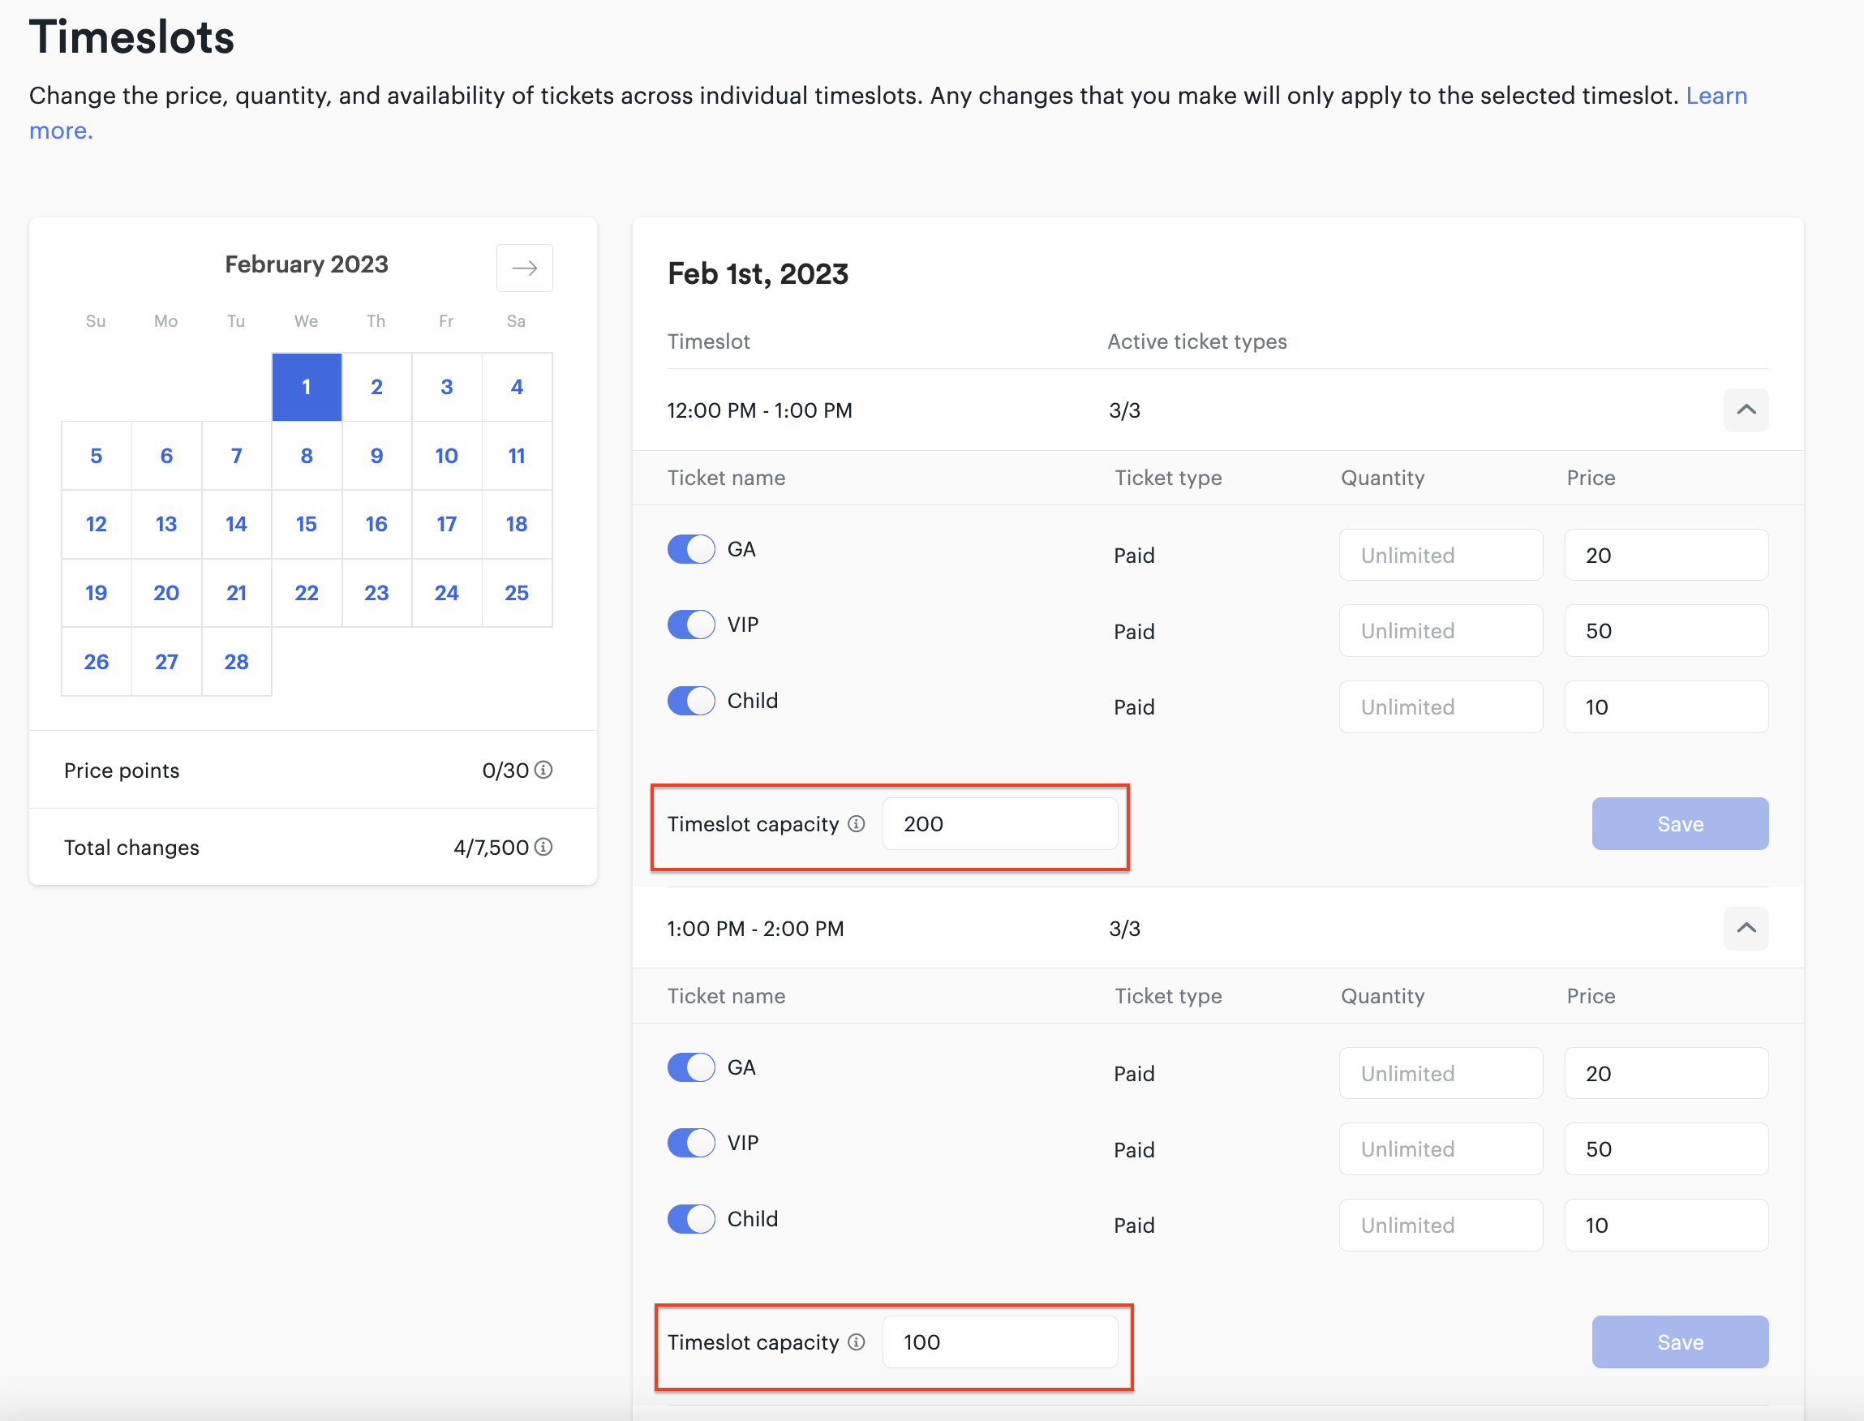Screen dimensions: 1864x1421
Task: Disable VIP ticket in 12:00 PM slot
Action: coord(691,625)
